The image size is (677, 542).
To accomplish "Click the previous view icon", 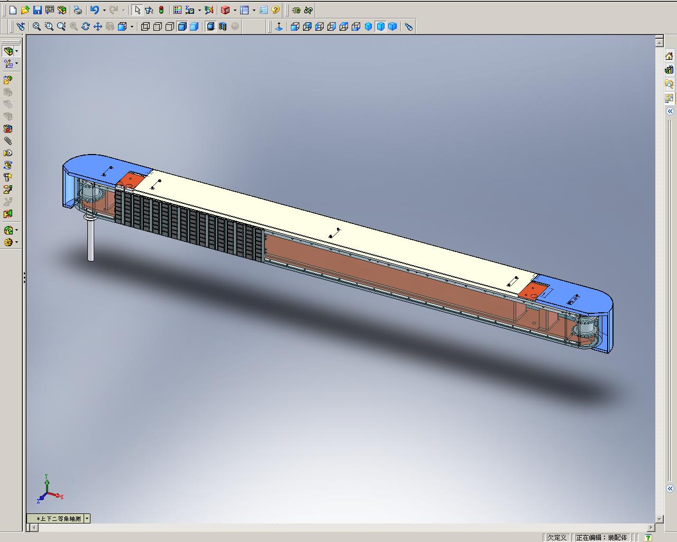I will coord(21,26).
